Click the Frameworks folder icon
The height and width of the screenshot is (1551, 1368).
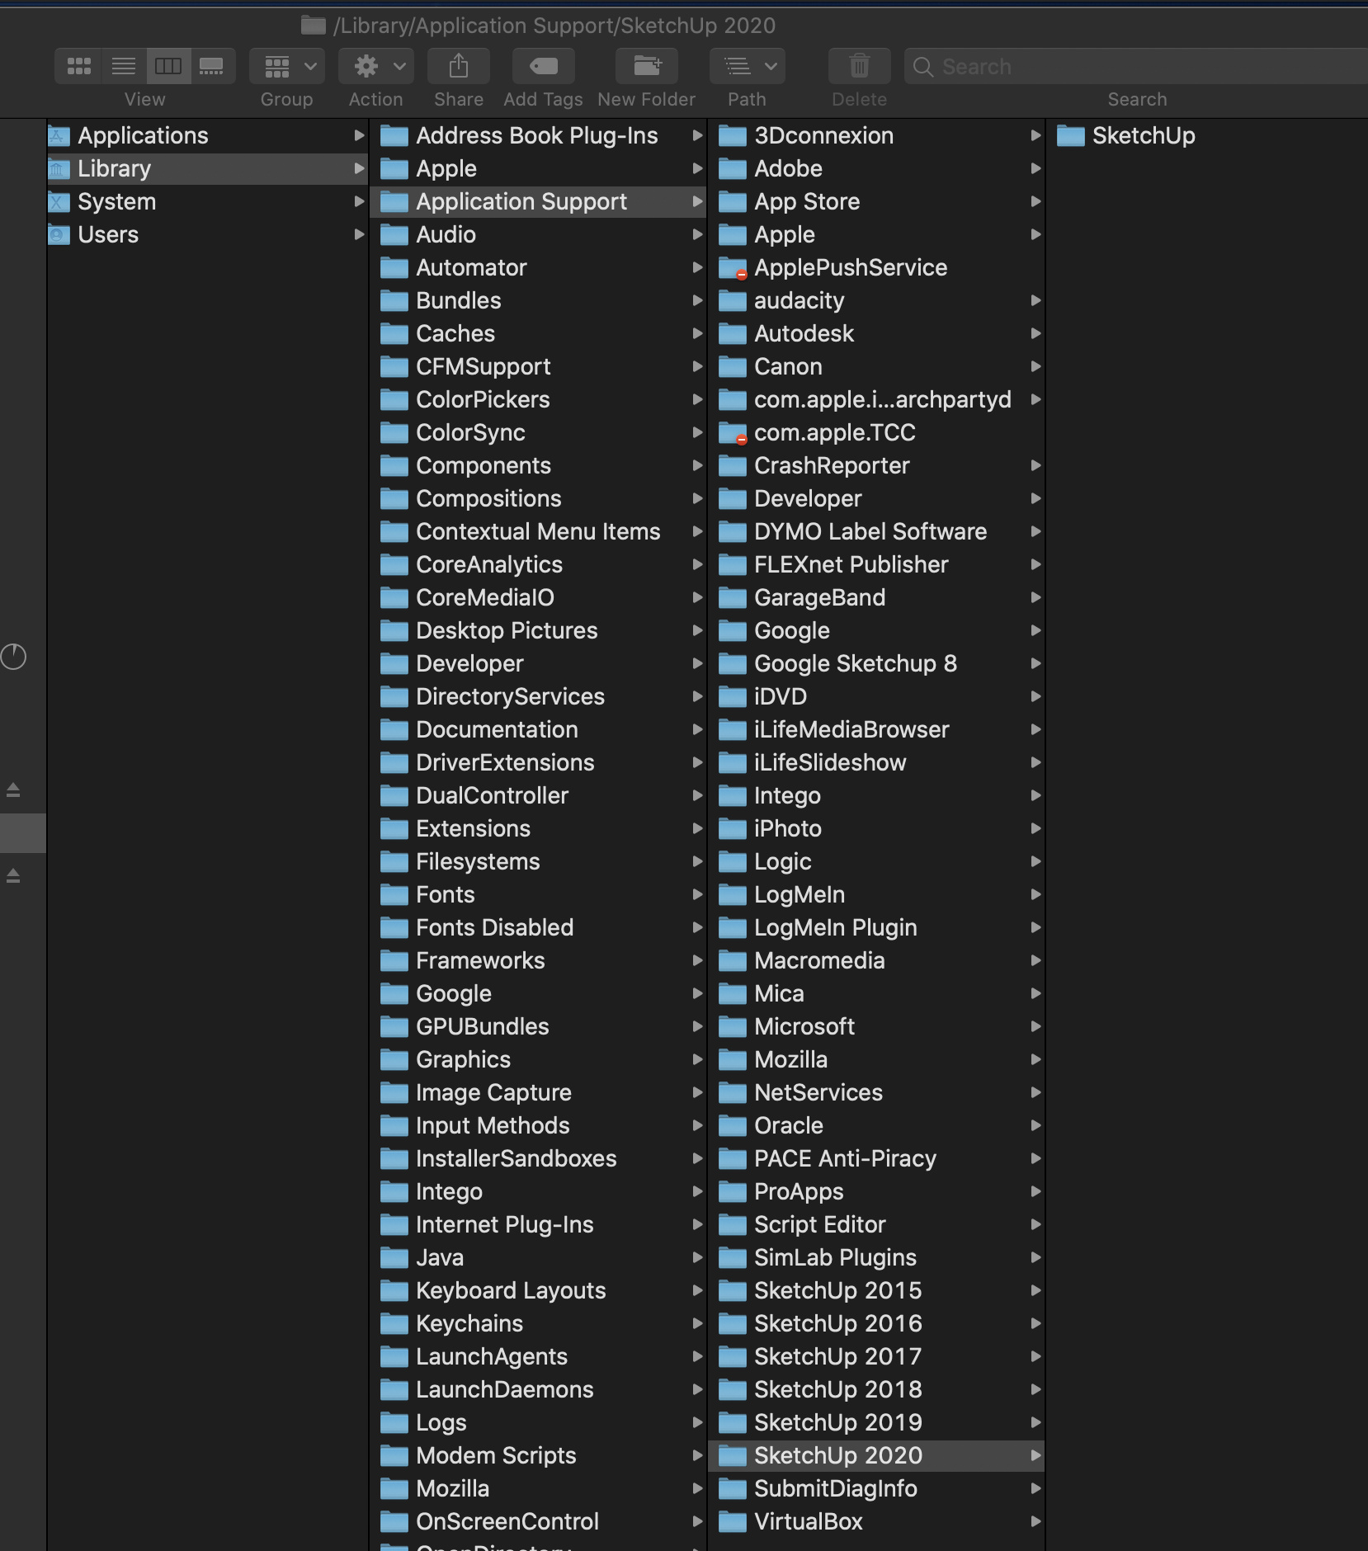(394, 961)
